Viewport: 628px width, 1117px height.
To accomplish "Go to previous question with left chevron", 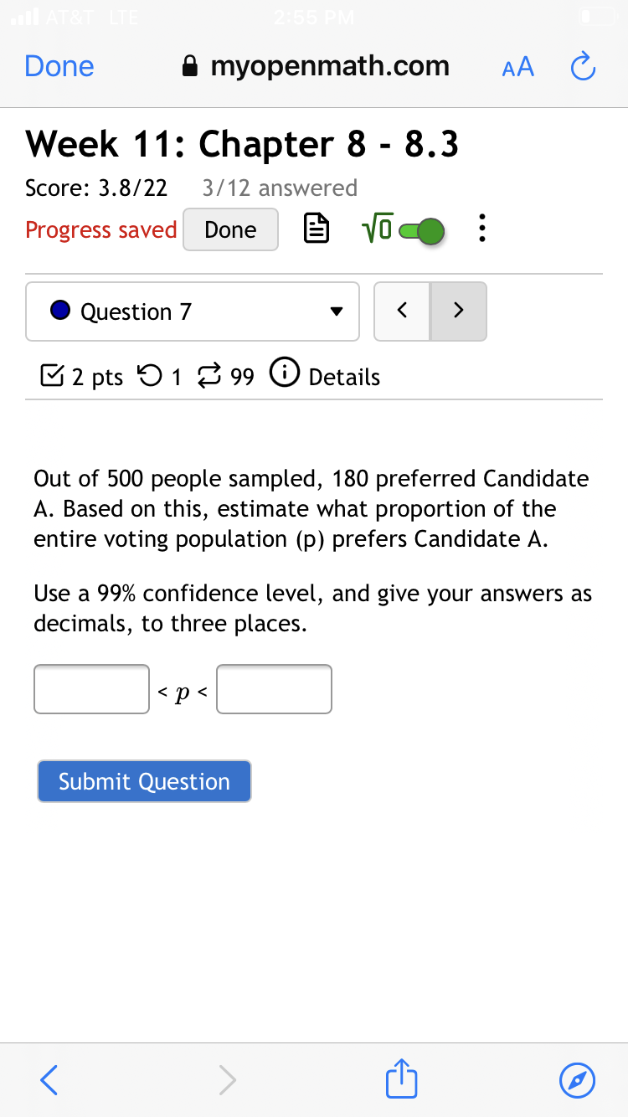I will [x=402, y=311].
